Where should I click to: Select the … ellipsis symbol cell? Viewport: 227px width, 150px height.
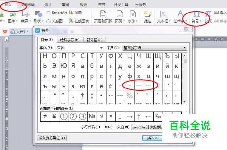point(120,96)
